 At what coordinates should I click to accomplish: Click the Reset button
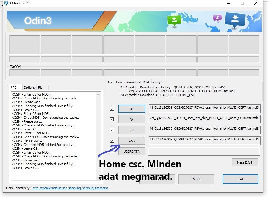point(196,179)
